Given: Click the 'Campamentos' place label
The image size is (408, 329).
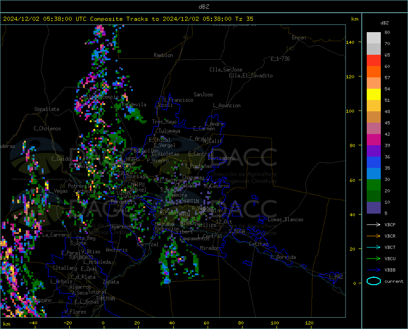Looking at the screenshot, I should pyautogui.click(x=194, y=238).
